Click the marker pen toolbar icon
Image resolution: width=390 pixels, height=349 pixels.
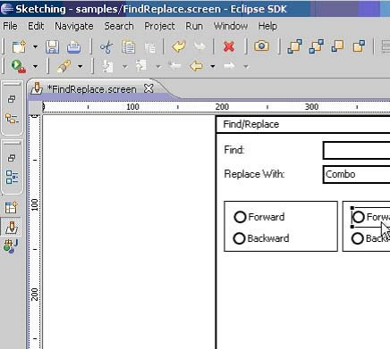[x=64, y=66]
